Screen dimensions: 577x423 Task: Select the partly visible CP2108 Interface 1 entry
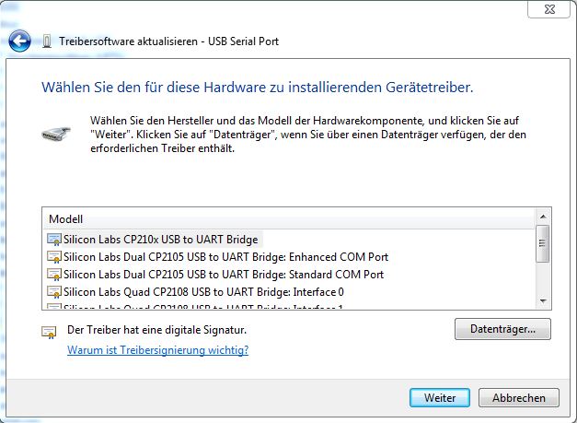(202, 306)
